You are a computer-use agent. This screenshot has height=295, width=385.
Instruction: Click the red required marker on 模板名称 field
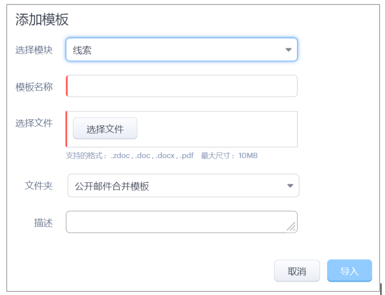click(67, 86)
